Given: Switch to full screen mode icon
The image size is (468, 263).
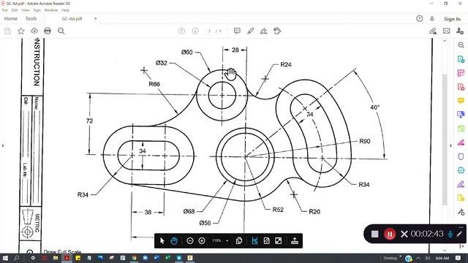Looking at the screenshot, I should click(278, 240).
